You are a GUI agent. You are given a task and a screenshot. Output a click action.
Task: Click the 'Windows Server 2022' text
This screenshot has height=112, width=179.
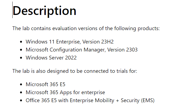51,58
